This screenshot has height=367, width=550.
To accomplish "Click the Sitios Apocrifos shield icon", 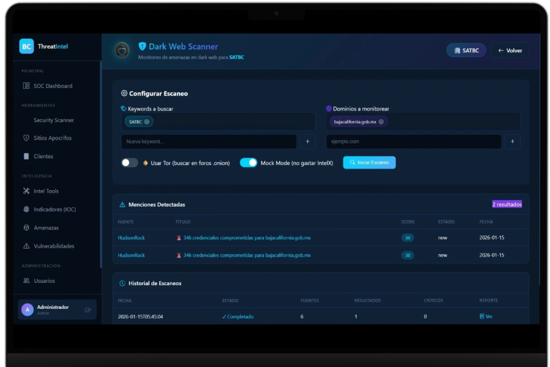I will click(26, 138).
